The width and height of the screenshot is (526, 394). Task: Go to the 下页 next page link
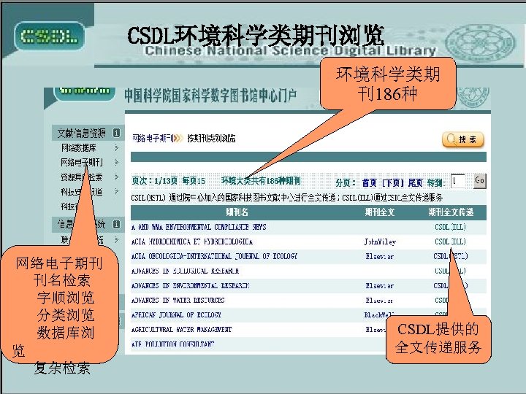(393, 182)
